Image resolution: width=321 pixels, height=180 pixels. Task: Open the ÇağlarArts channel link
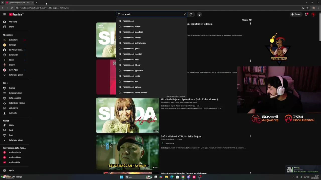click(169, 144)
